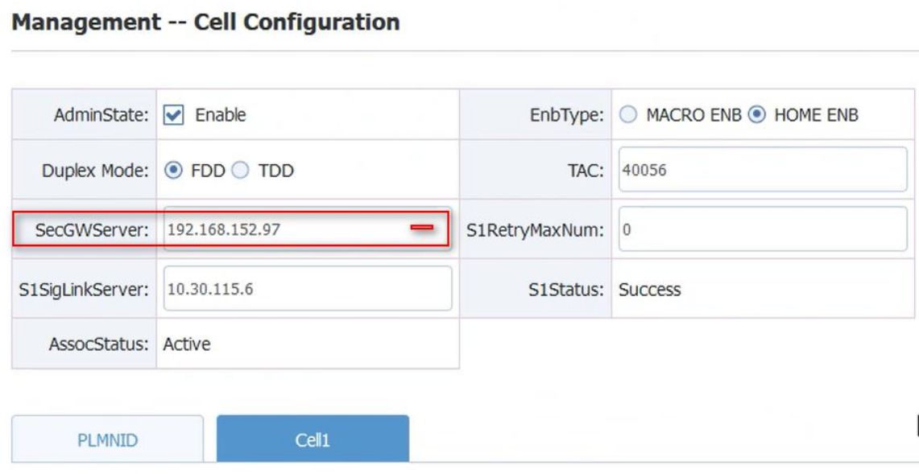The width and height of the screenshot is (919, 474).
Task: Choose FDD duplex mode
Action: coord(173,171)
